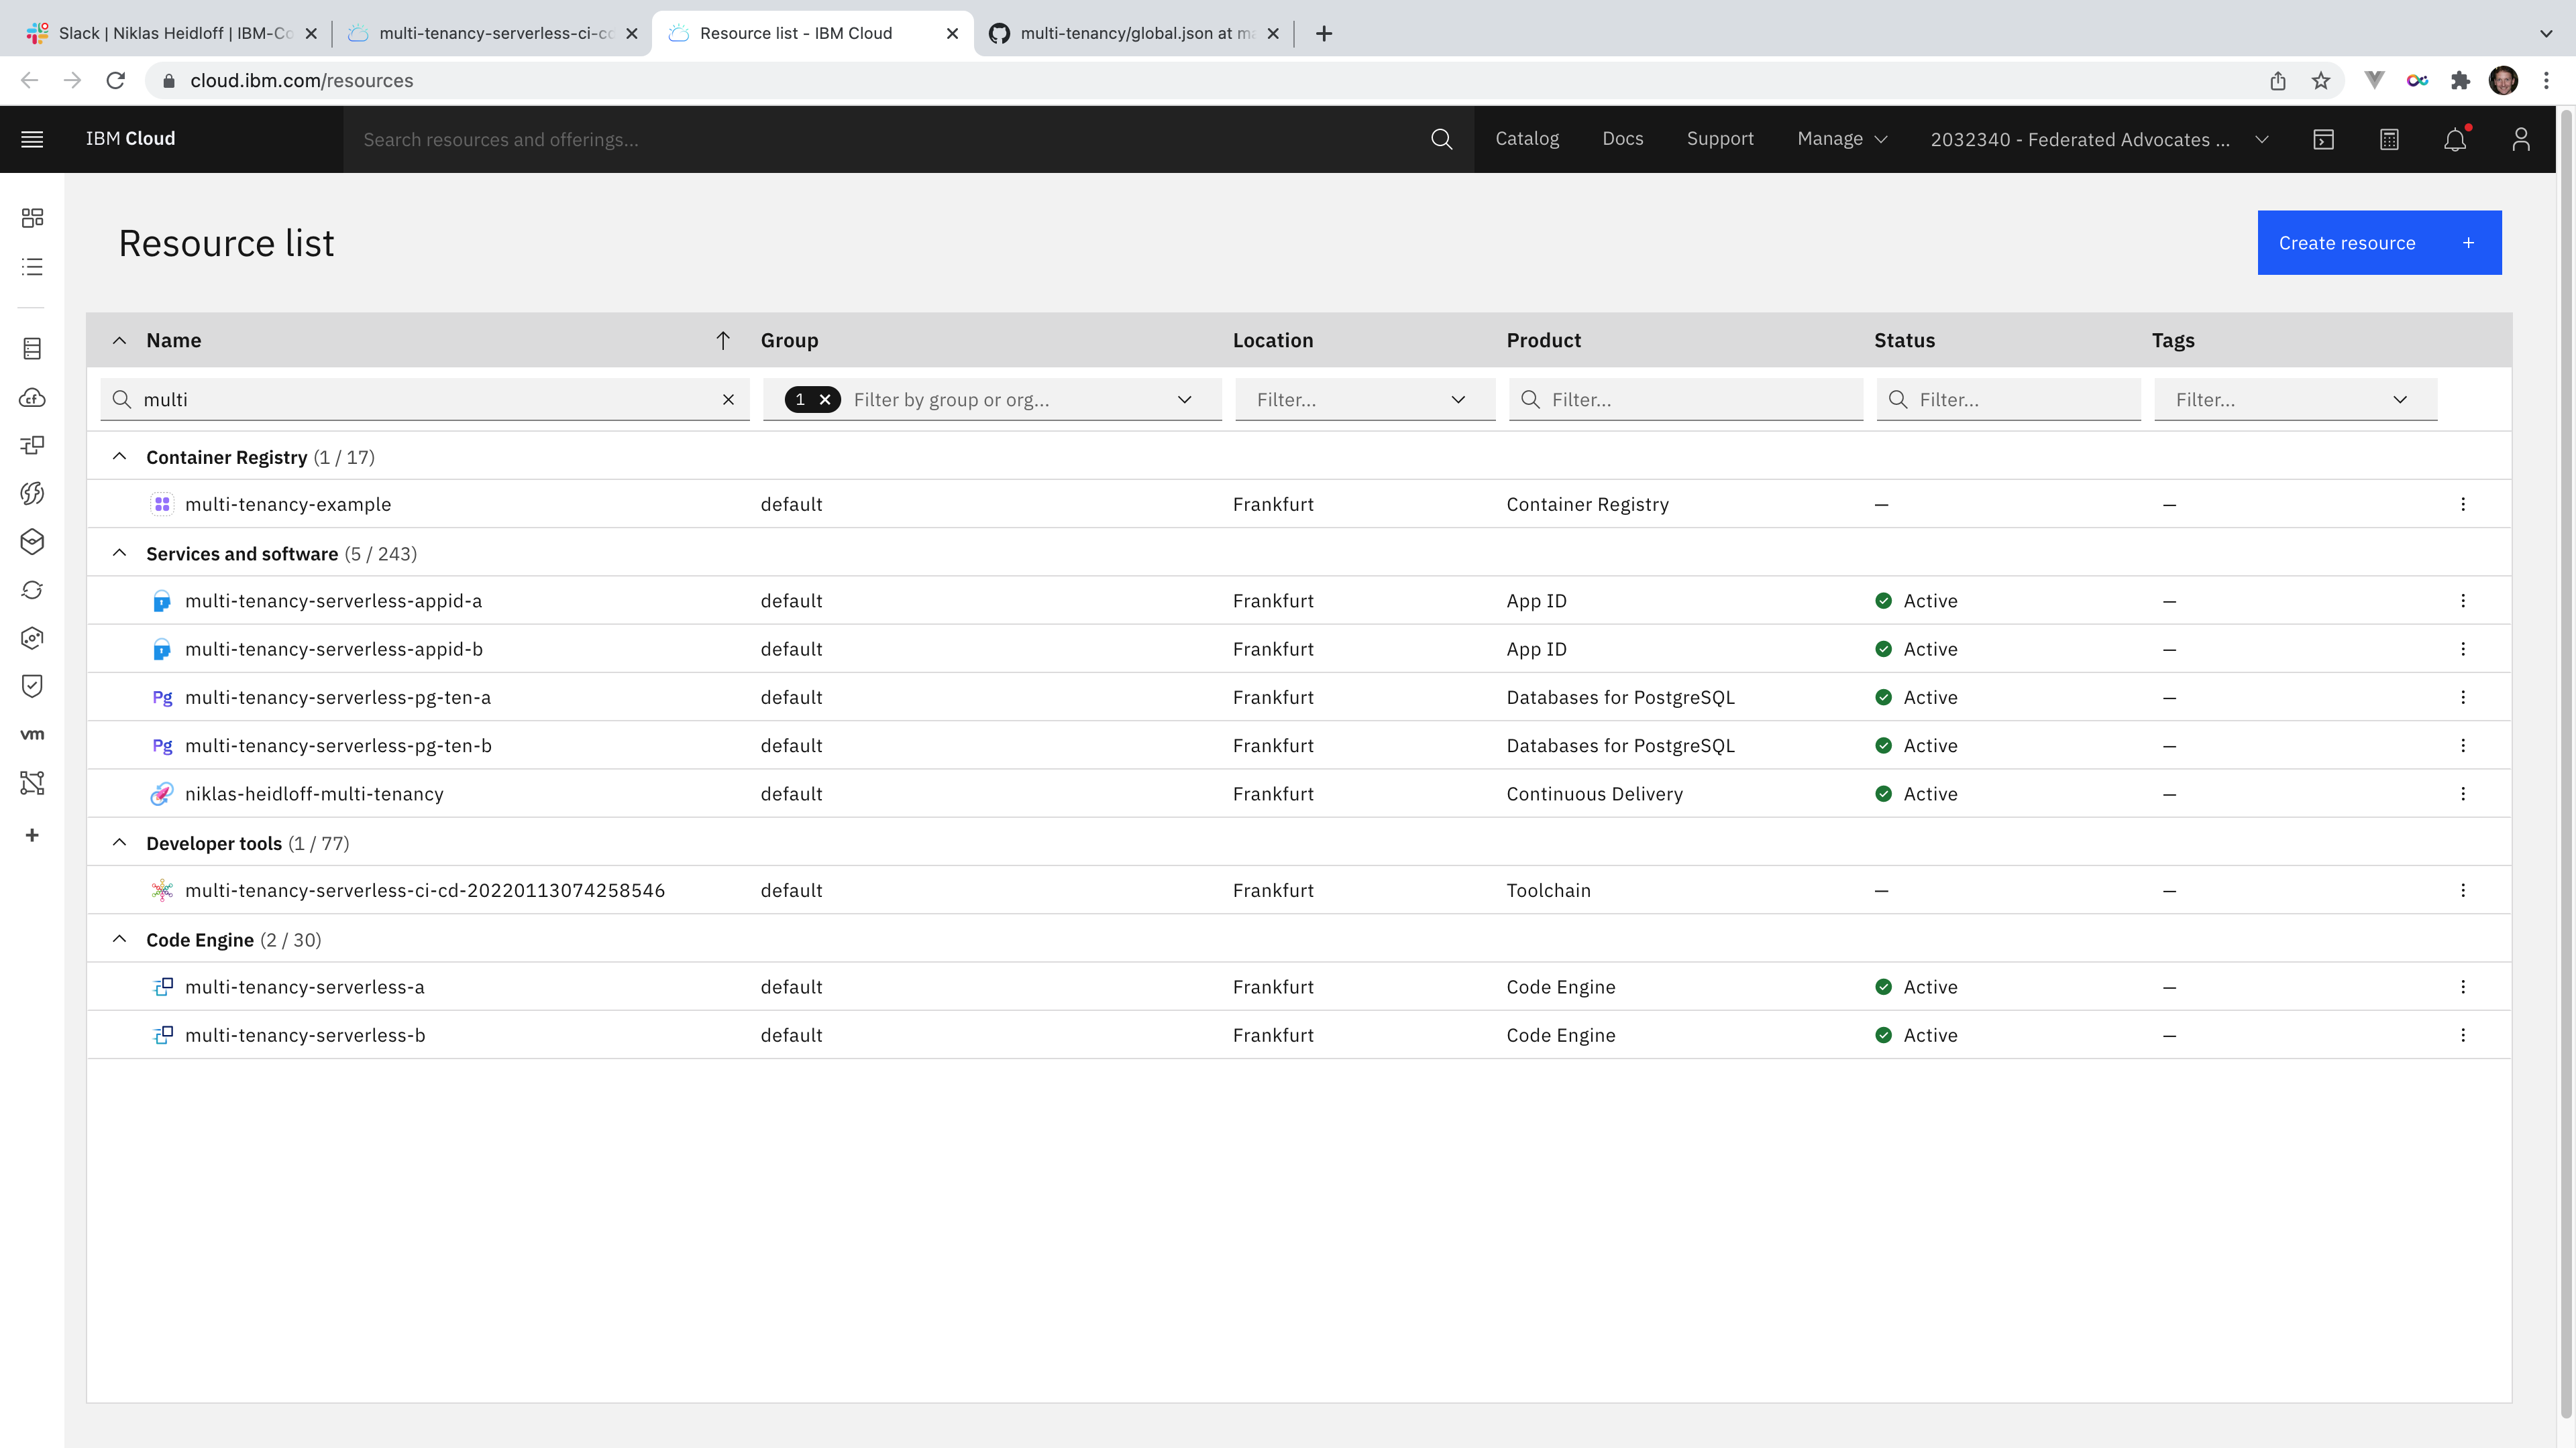
Task: Click the Security shield icon in the sidebar
Action: pyautogui.click(x=32, y=686)
